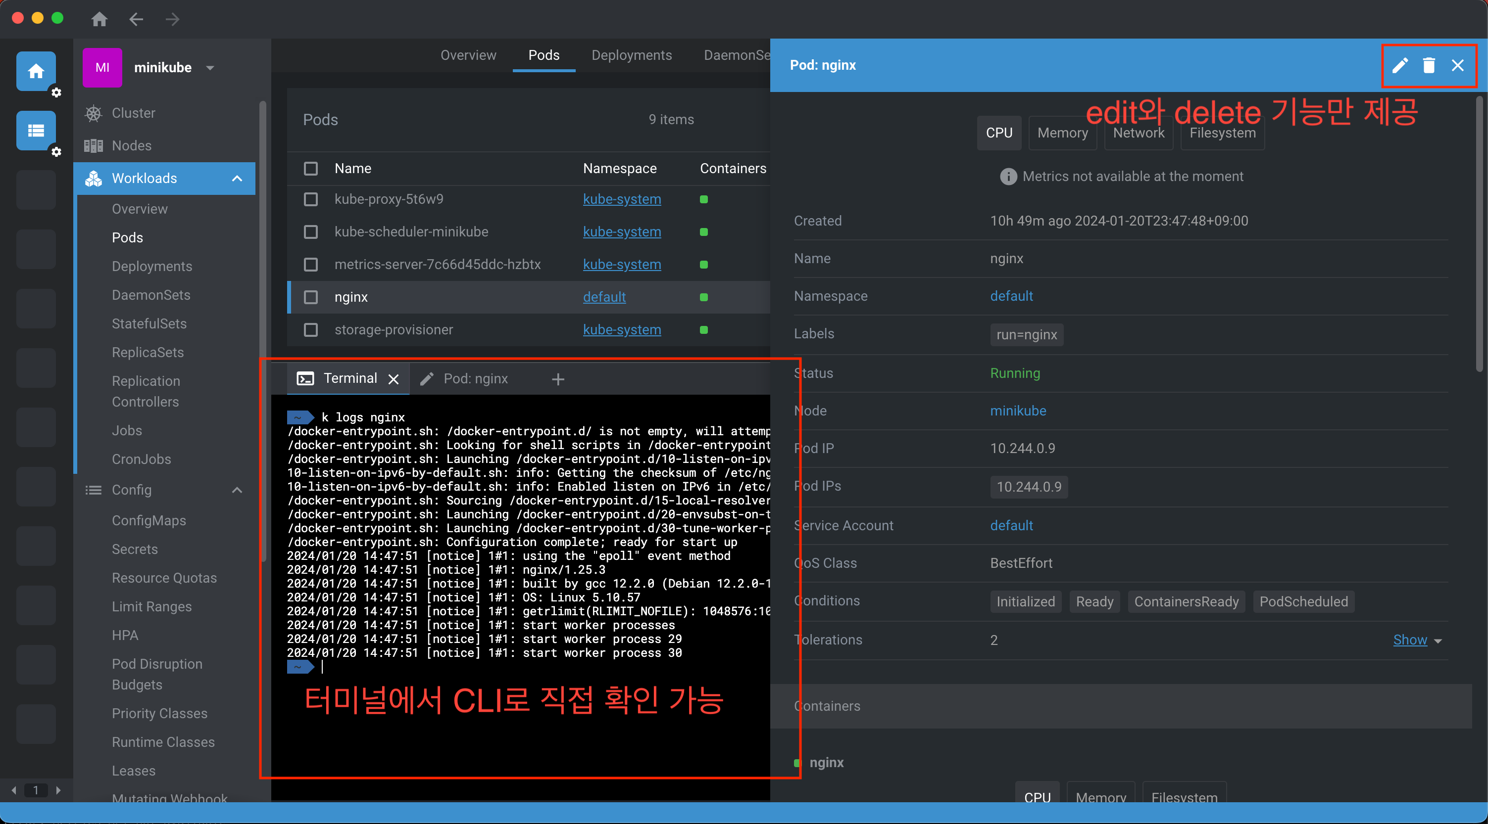Click the back navigation arrow
This screenshot has width=1488, height=824.
pos(136,19)
